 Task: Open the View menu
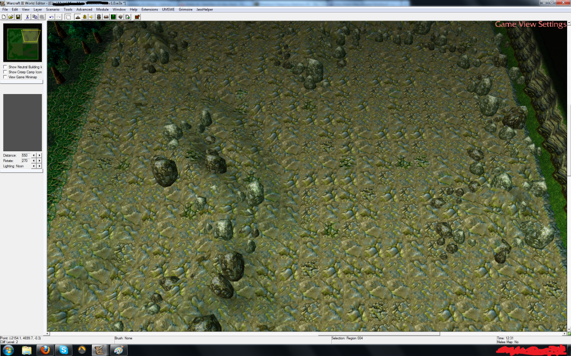[26, 9]
